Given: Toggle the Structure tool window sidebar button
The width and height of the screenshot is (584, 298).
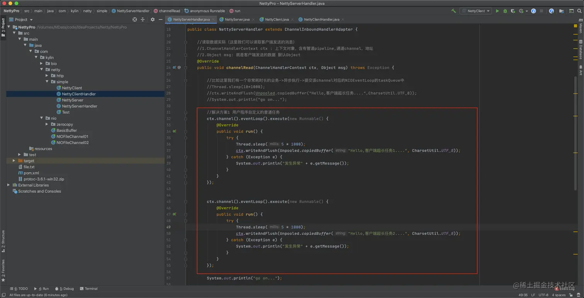Looking at the screenshot, I should [3, 241].
